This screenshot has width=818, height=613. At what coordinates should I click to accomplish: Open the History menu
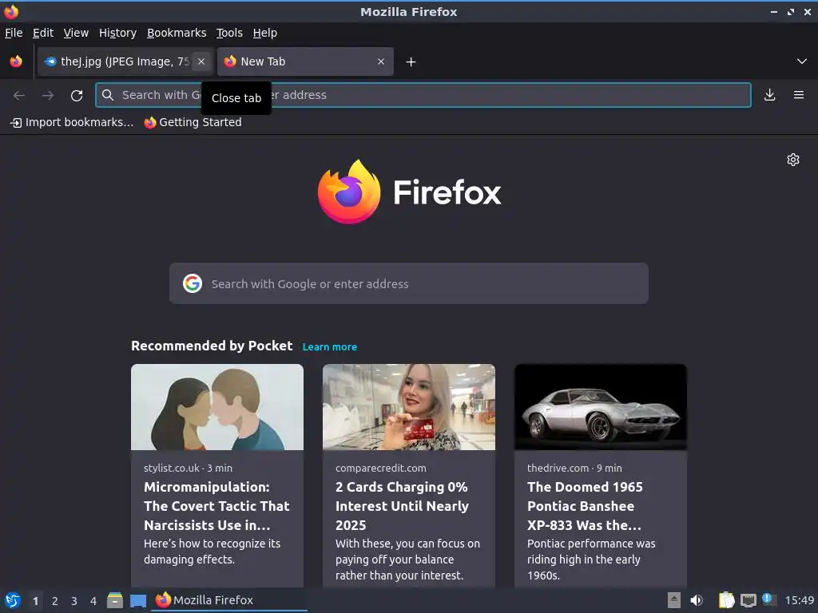tap(118, 33)
